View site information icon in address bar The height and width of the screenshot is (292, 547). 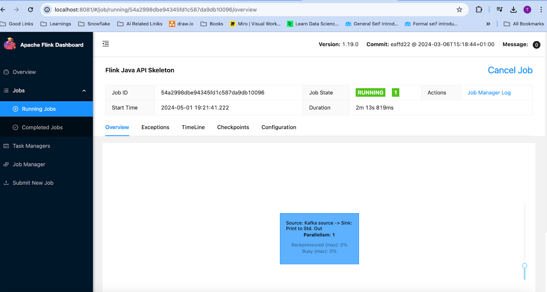coord(47,10)
